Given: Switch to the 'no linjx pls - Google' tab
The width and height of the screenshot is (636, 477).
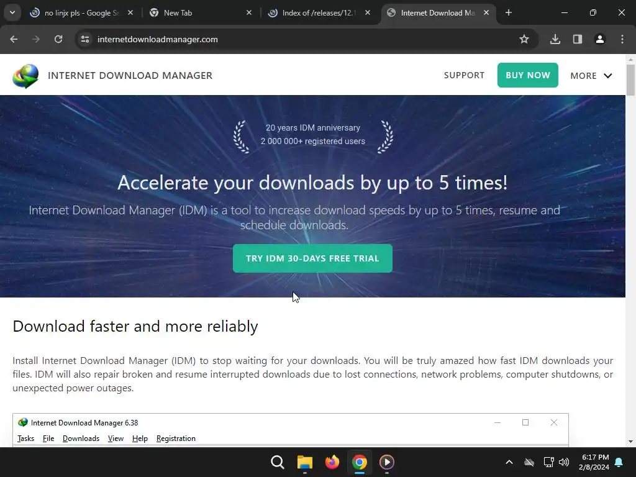Looking at the screenshot, I should 81,13.
